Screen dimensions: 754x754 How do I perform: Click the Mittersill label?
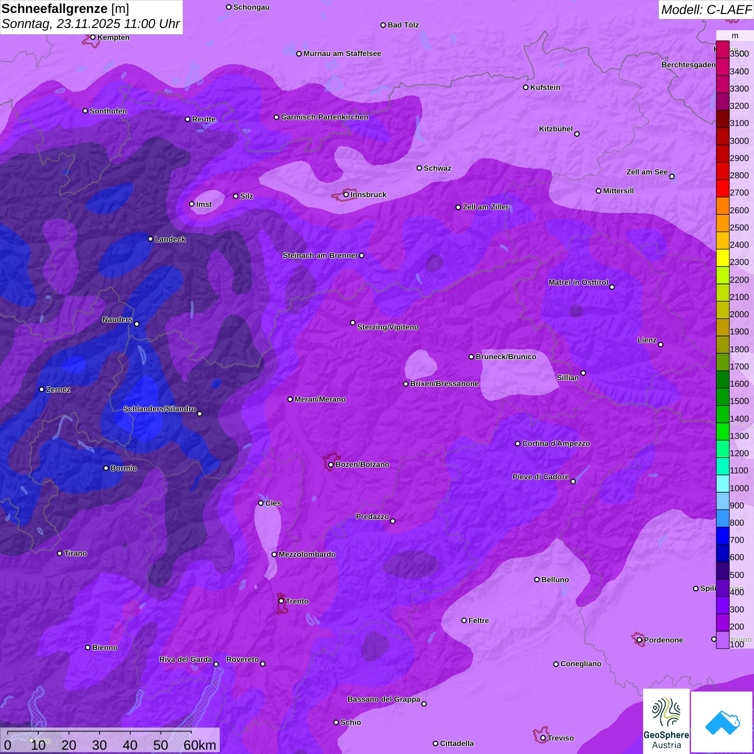[618, 191]
